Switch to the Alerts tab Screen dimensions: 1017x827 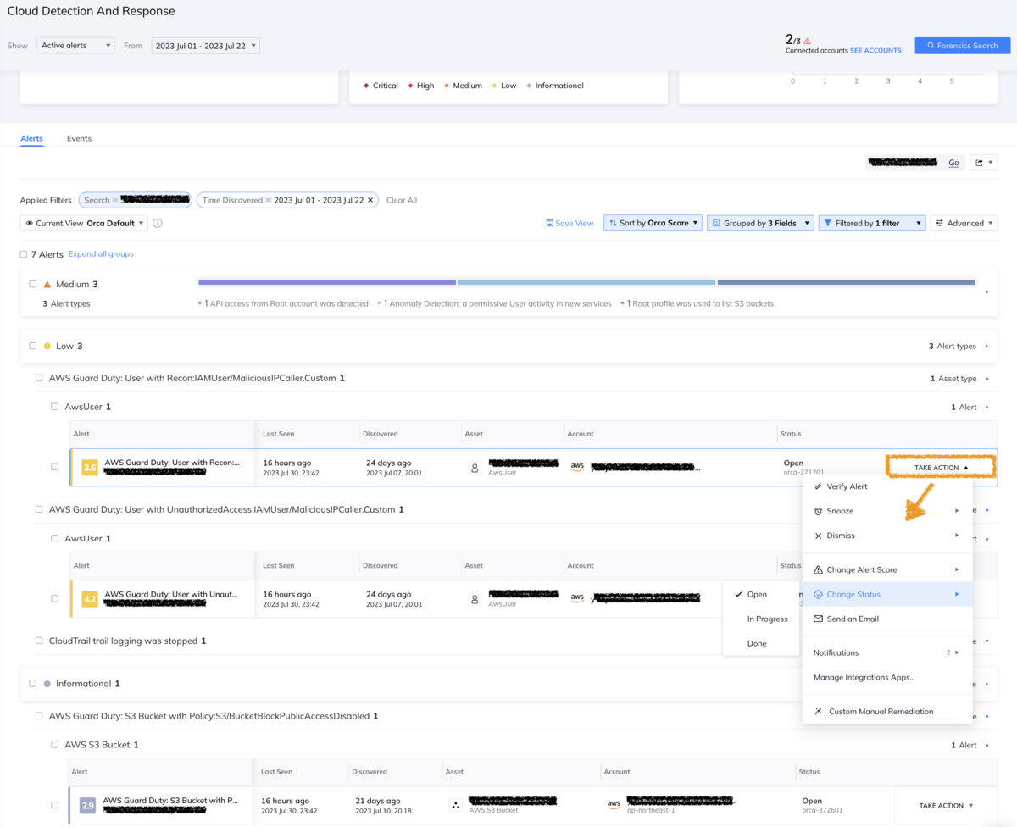tap(31, 138)
